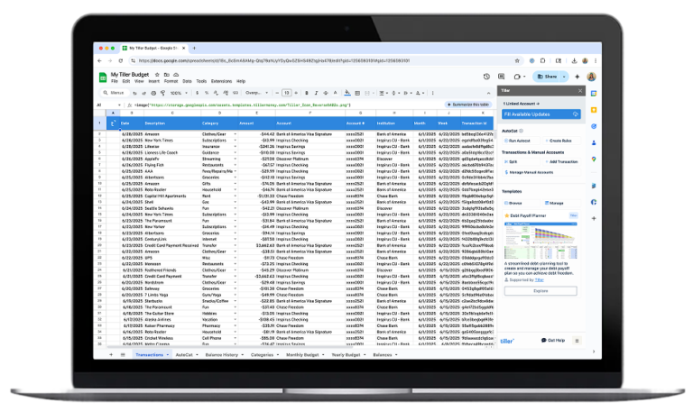The width and height of the screenshot is (693, 411).
Task: Click Summarize this table chip
Action: (468, 105)
